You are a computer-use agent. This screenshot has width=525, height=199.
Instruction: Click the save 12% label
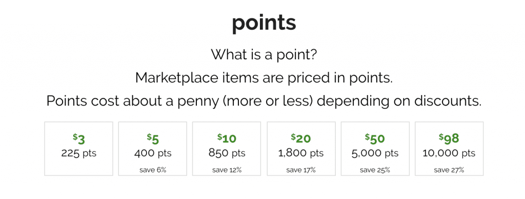click(x=227, y=170)
